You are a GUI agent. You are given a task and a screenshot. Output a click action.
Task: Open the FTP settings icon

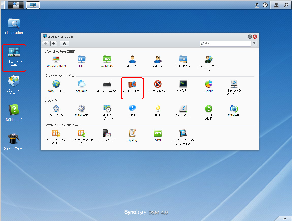point(82,60)
